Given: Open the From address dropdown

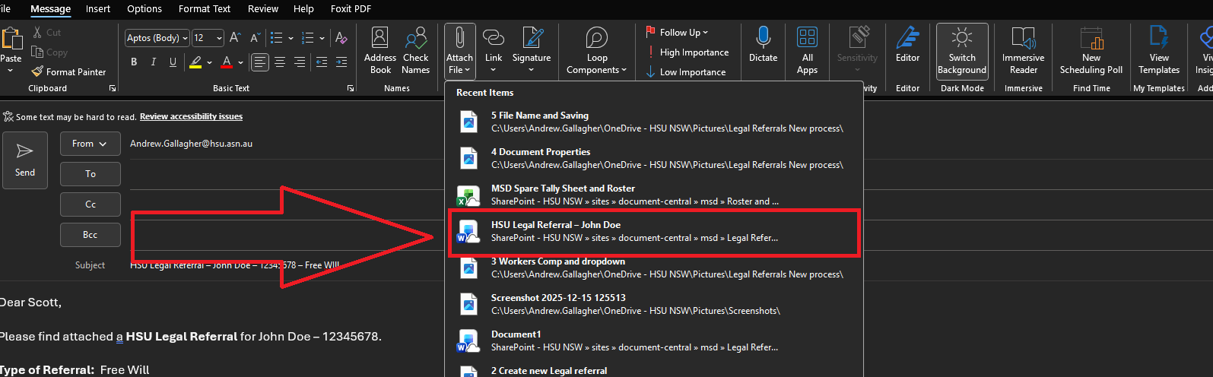Looking at the screenshot, I should pyautogui.click(x=90, y=144).
